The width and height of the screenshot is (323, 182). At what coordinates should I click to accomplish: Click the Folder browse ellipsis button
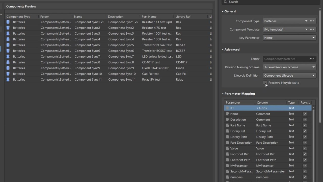(x=312, y=59)
